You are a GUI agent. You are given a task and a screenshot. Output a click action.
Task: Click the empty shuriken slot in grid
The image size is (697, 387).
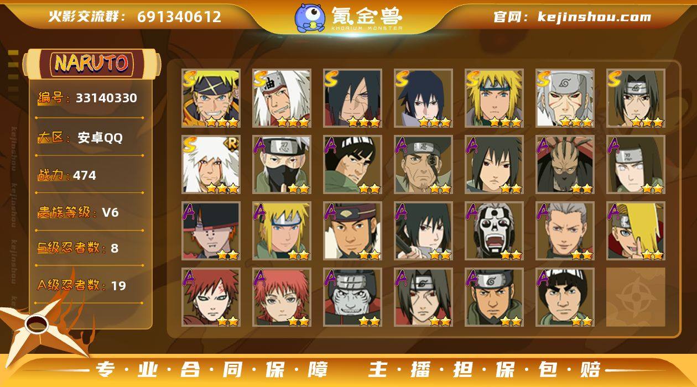click(636, 297)
